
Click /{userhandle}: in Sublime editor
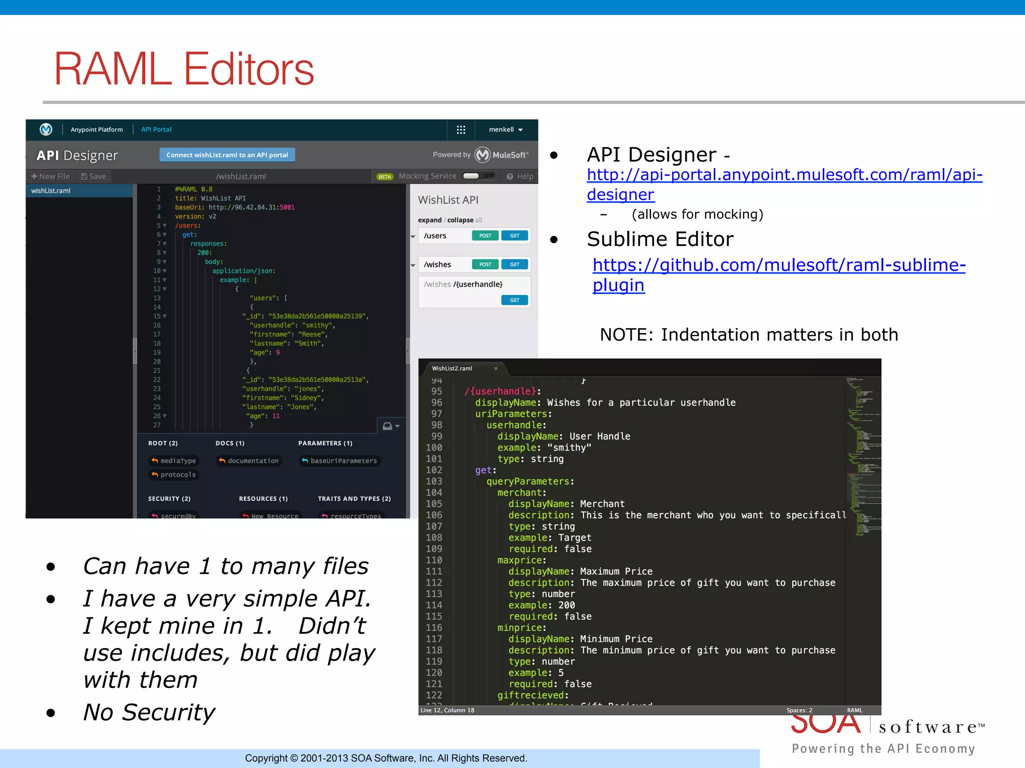tap(502, 391)
